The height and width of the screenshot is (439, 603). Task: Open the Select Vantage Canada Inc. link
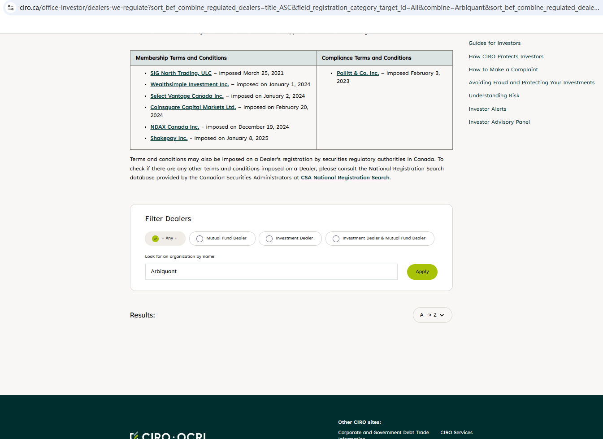187,96
